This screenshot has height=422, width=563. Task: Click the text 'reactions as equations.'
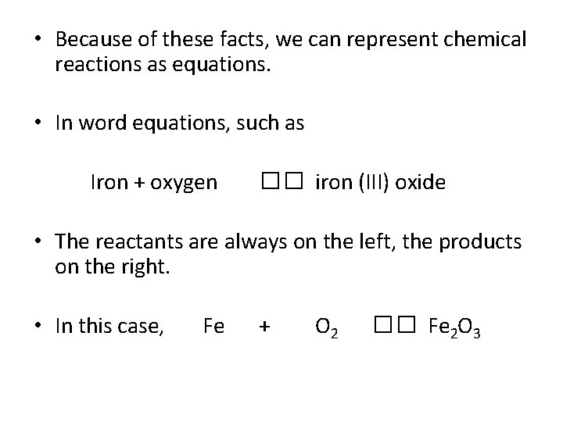coord(163,66)
